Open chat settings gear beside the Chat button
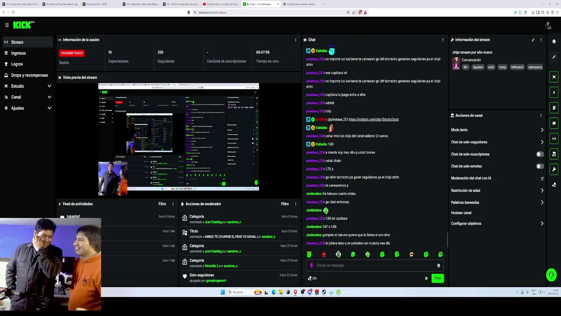 (426, 278)
